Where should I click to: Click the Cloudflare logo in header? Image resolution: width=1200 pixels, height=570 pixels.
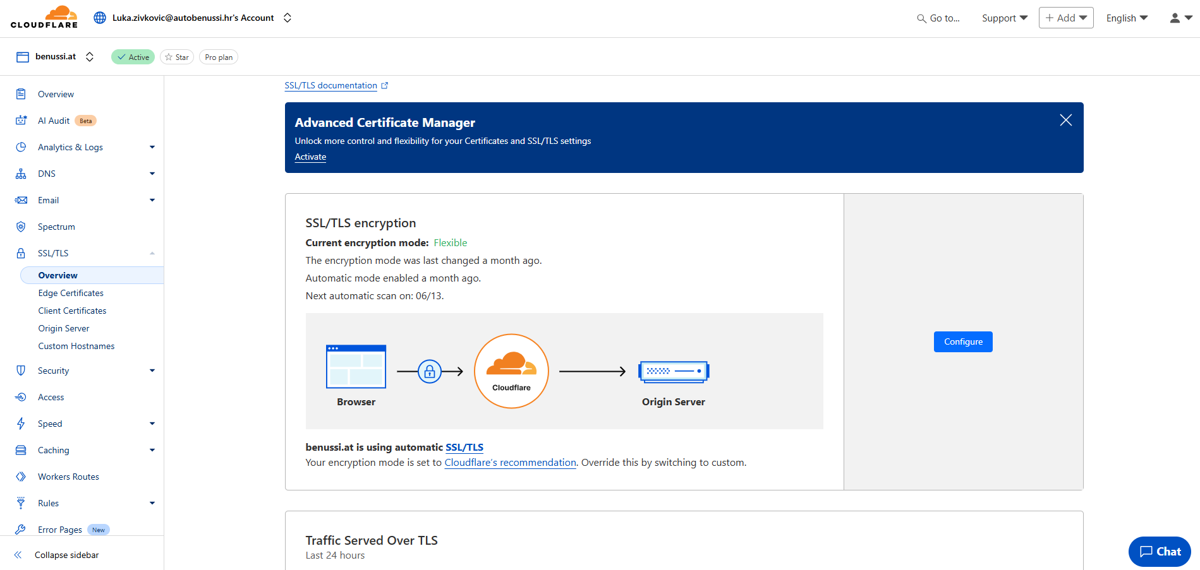click(44, 18)
